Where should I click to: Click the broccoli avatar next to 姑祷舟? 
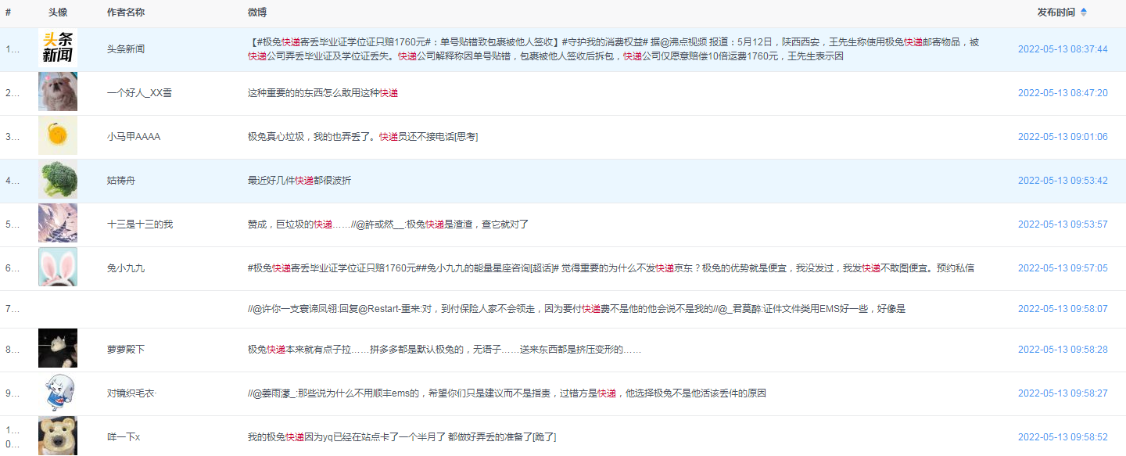pyautogui.click(x=57, y=179)
